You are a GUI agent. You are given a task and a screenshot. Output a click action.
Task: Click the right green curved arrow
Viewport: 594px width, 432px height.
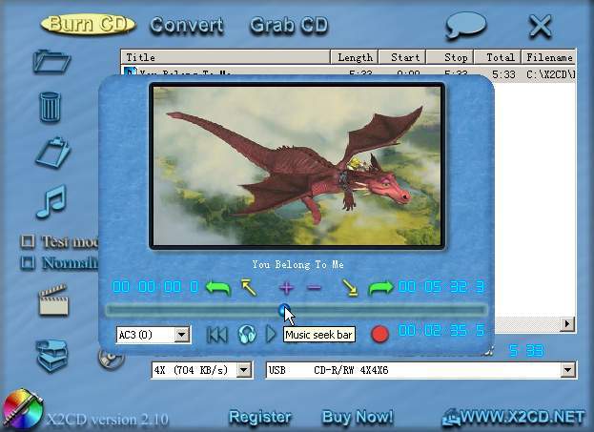[x=381, y=288]
